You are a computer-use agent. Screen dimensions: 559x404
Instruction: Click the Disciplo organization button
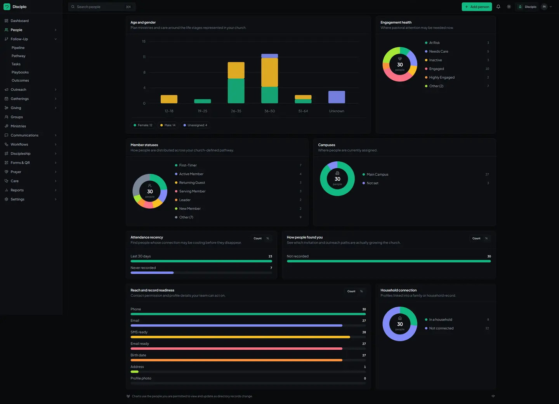[x=527, y=7]
